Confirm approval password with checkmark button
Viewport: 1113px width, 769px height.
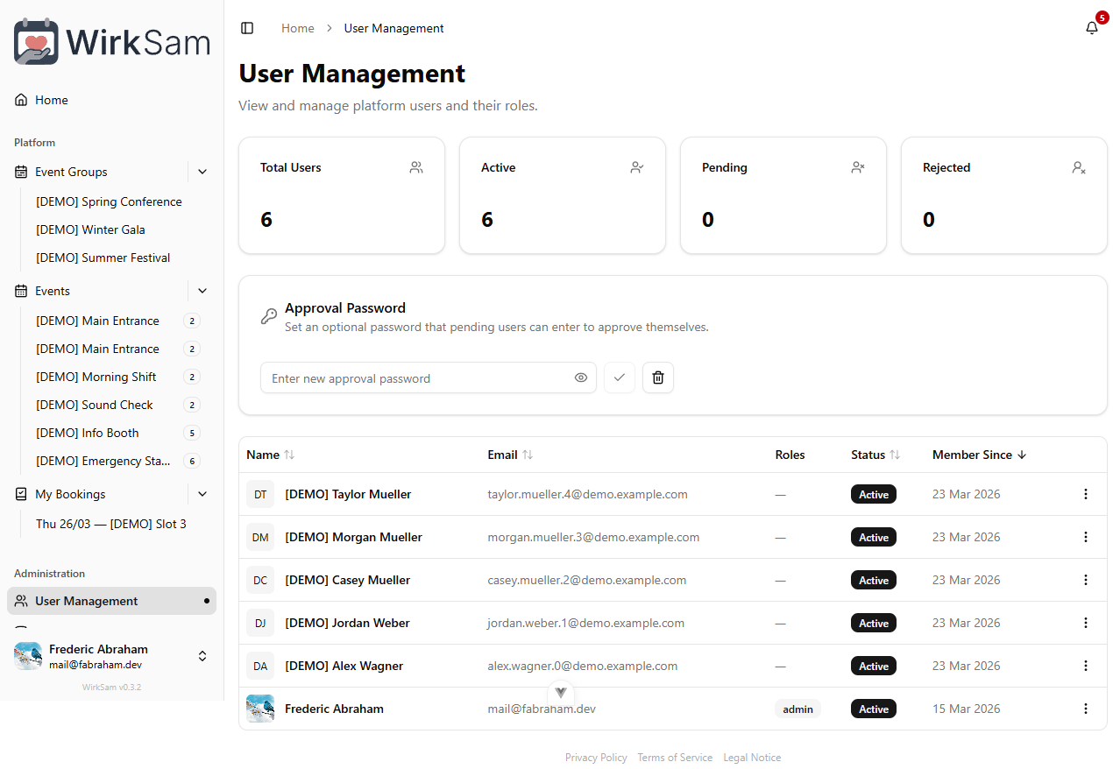(620, 377)
